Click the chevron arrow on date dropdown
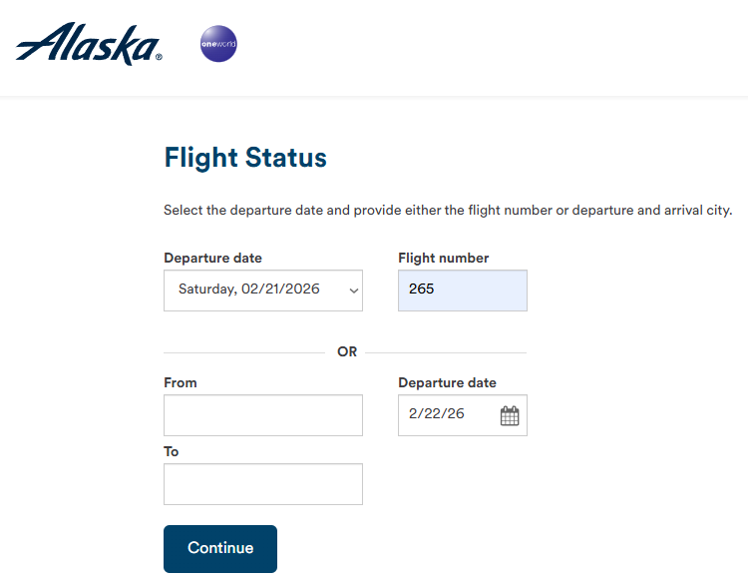This screenshot has width=748, height=586. [353, 291]
